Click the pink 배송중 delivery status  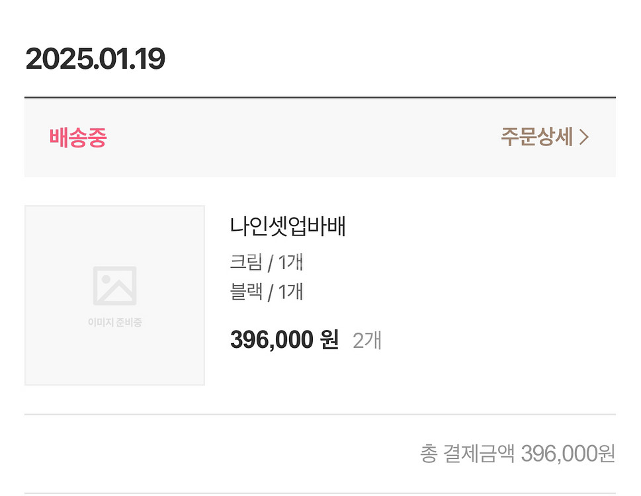[77, 138]
